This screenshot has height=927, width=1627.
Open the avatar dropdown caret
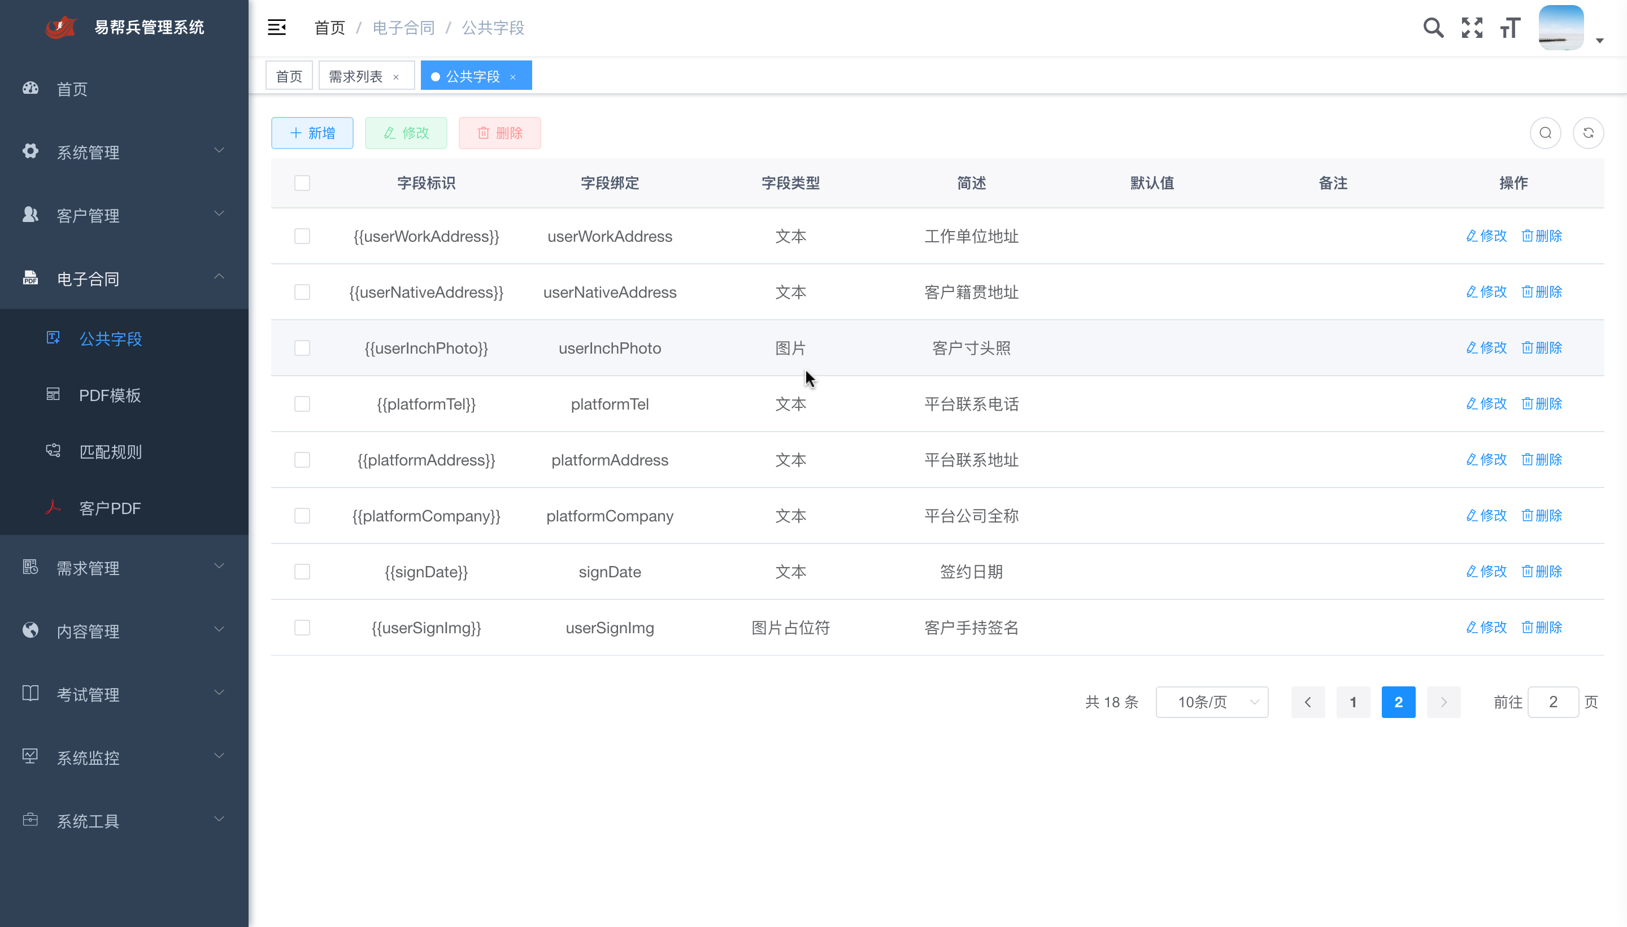1600,41
